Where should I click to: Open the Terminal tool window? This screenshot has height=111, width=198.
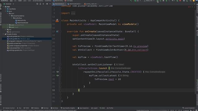45,108
